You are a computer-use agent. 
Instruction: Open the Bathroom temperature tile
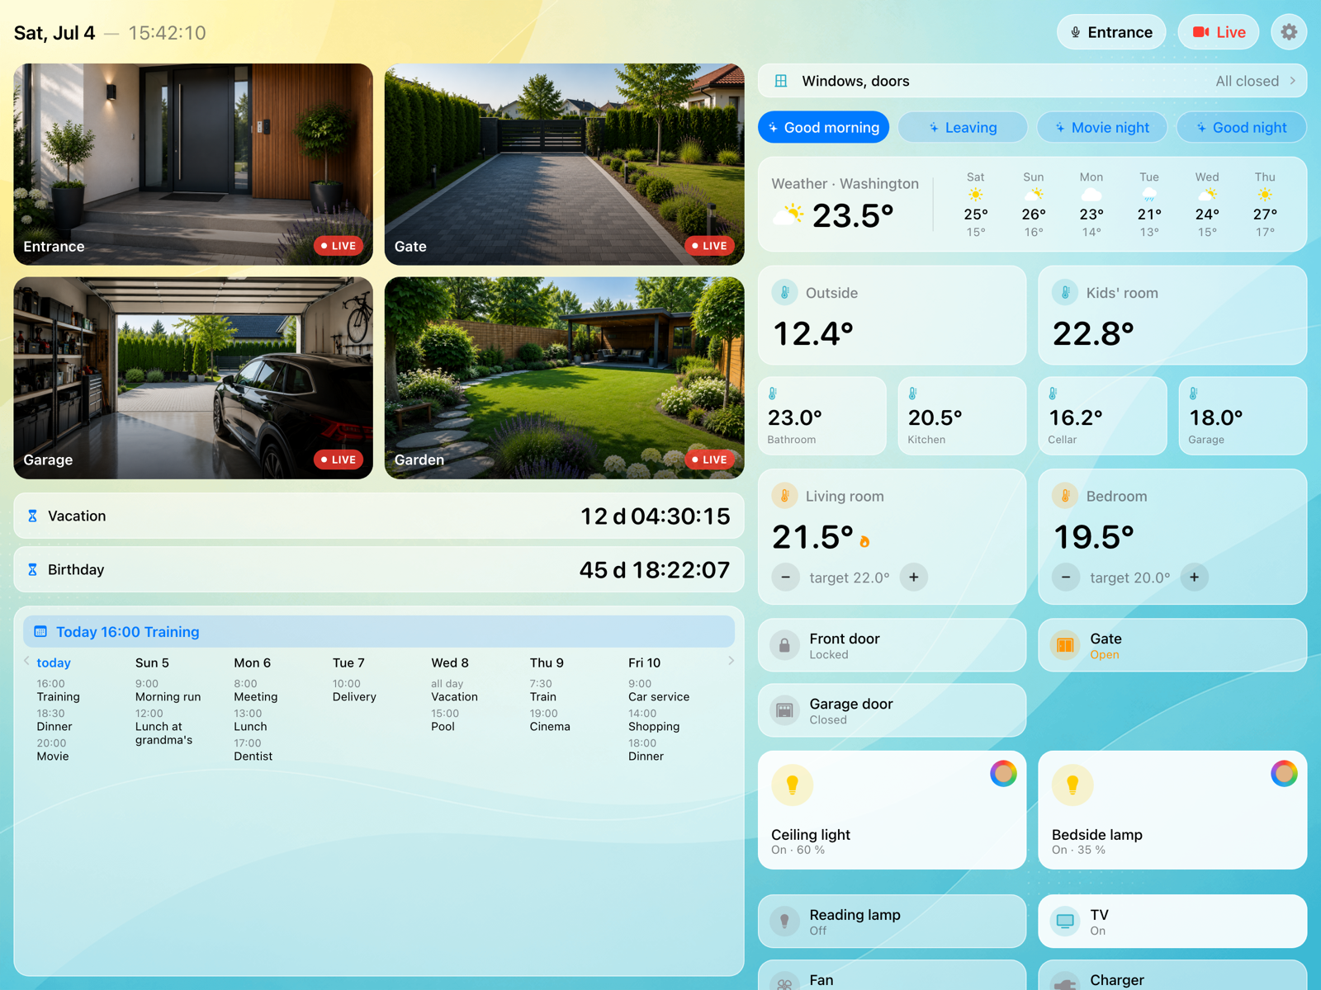(821, 416)
